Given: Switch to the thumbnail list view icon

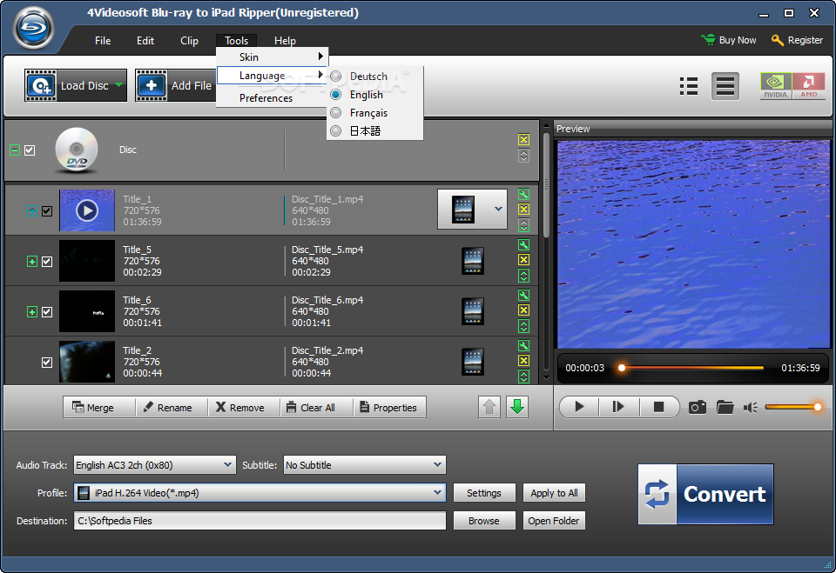Looking at the screenshot, I should (x=689, y=86).
